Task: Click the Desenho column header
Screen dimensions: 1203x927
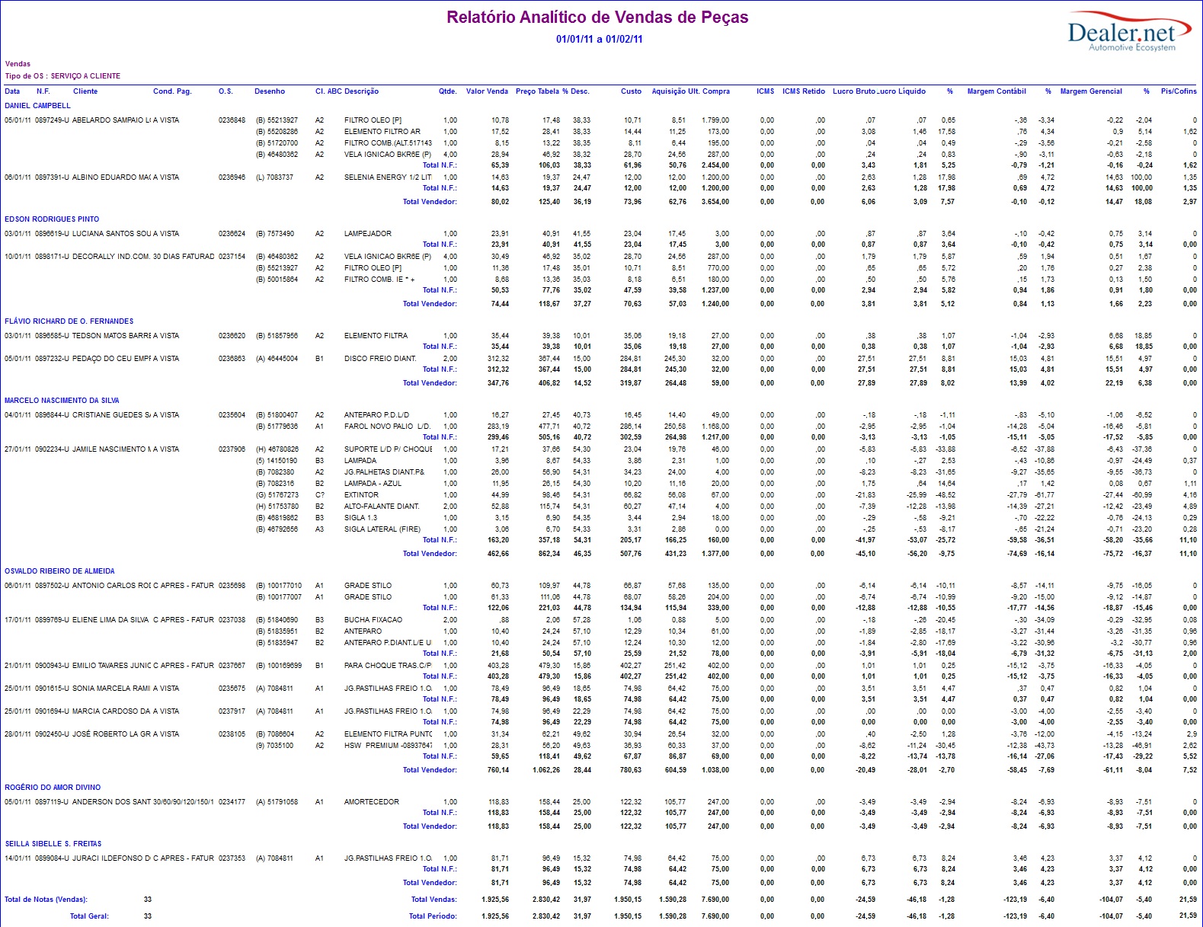Action: click(x=270, y=91)
